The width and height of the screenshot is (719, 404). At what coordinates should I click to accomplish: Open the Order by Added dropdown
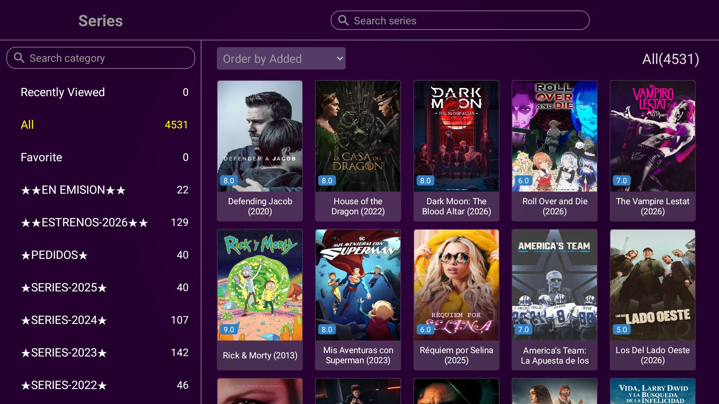pyautogui.click(x=281, y=58)
